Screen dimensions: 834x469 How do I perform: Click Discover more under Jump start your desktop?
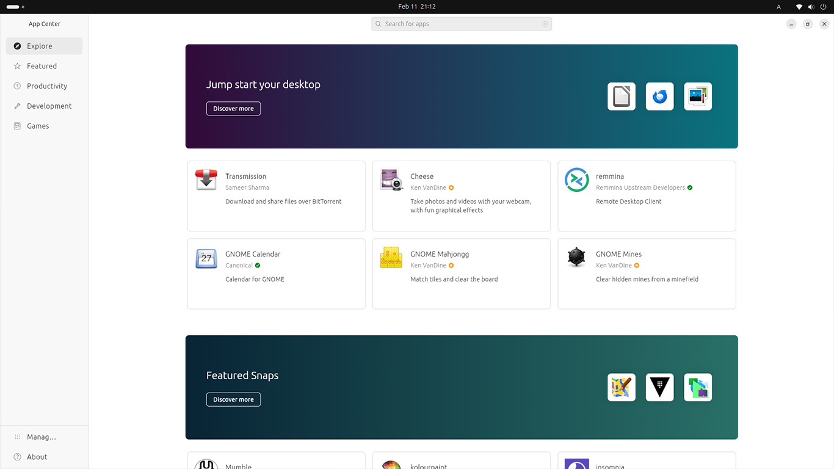(x=233, y=109)
